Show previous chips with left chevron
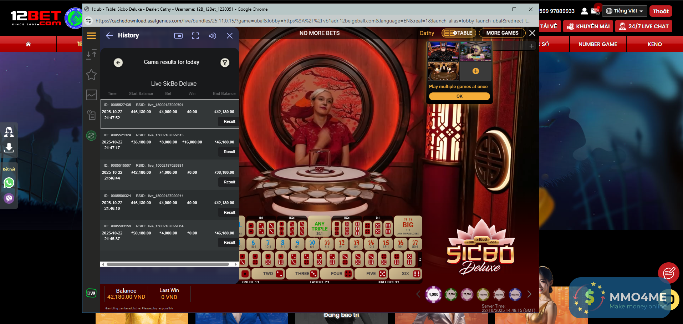 pyautogui.click(x=418, y=294)
